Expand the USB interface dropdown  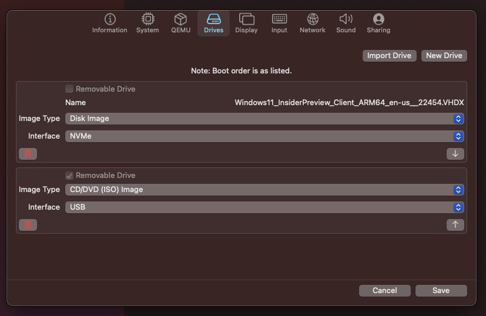264,207
